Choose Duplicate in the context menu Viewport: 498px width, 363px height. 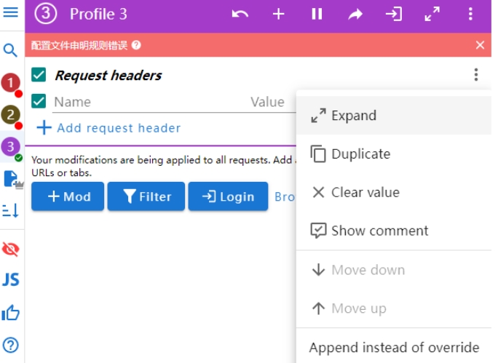point(360,154)
